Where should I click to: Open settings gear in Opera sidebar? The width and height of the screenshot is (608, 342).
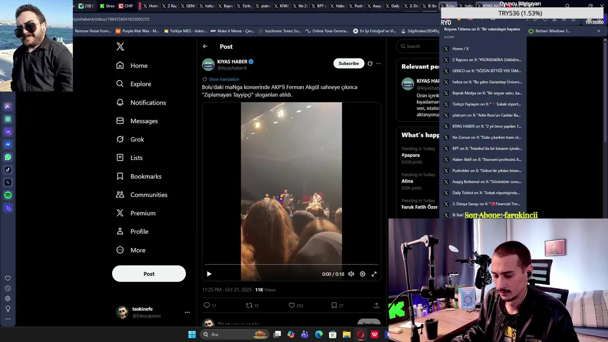pos(8,299)
